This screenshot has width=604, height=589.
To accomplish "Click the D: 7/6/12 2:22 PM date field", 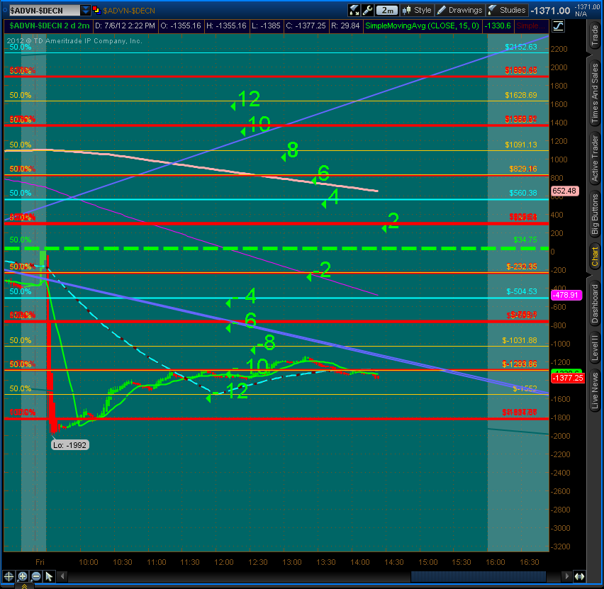I will click(125, 26).
